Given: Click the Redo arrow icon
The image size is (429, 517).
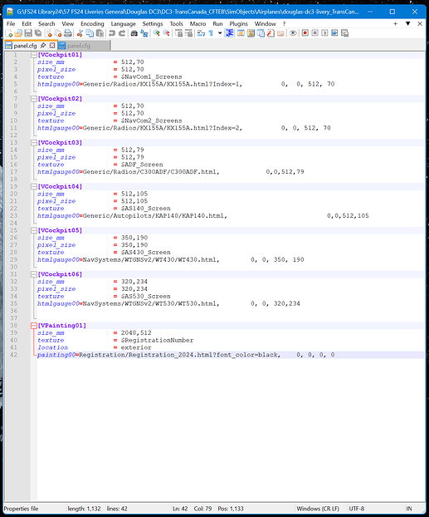Looking at the screenshot, I should [122, 33].
